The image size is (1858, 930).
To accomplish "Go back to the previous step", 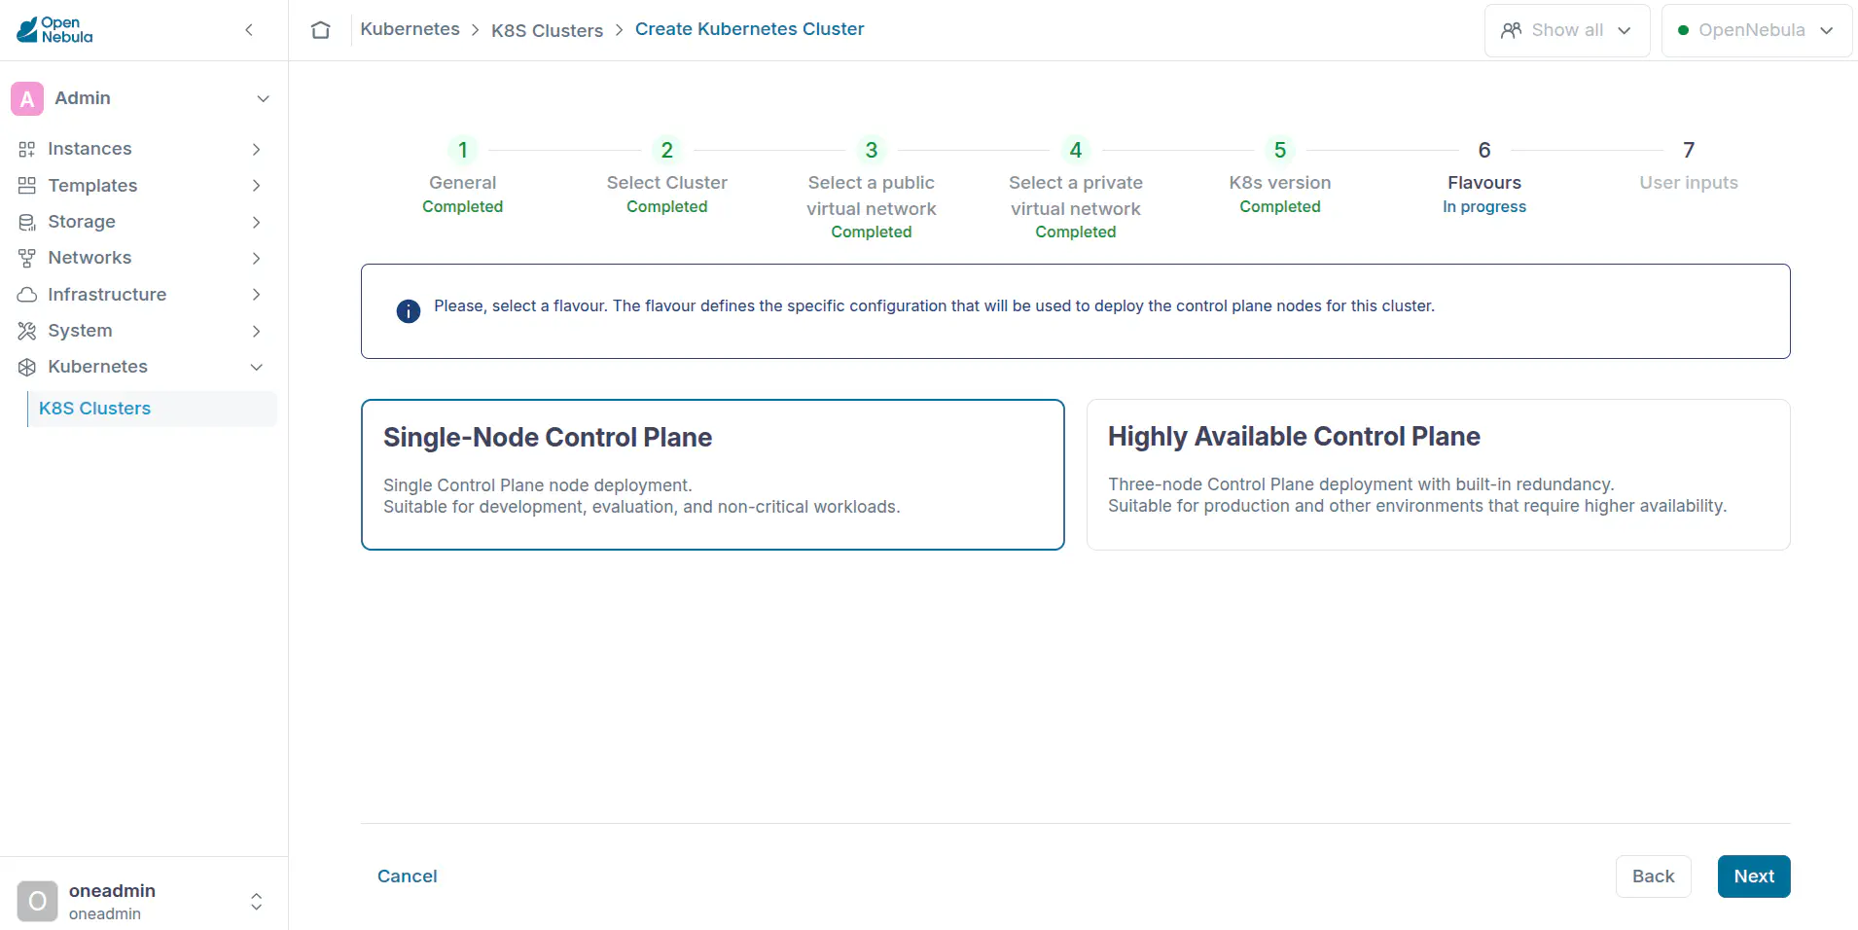I will [1654, 876].
